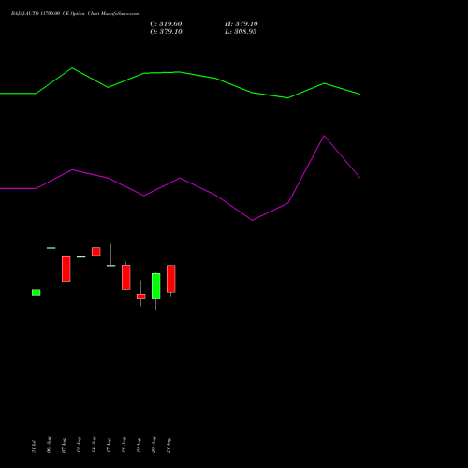The image size is (468, 468).
Task: Click the open price value O: 379.10
Action: [166, 32]
